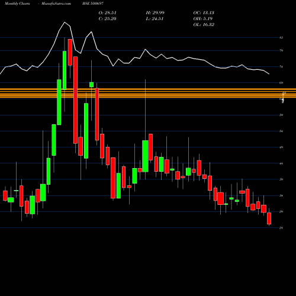Click the low value 'L: 24.51'
The image size is (296, 296).
[155, 19]
